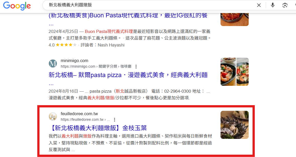Open the minimiigo shrimp dish thumbnail
The width and height of the screenshot is (296, 157).
pos(234,72)
